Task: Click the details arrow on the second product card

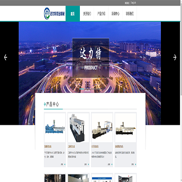Action: (x=88, y=164)
